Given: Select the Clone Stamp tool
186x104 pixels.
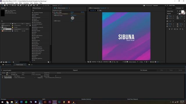Looking at the screenshot, I should coord(28,5).
